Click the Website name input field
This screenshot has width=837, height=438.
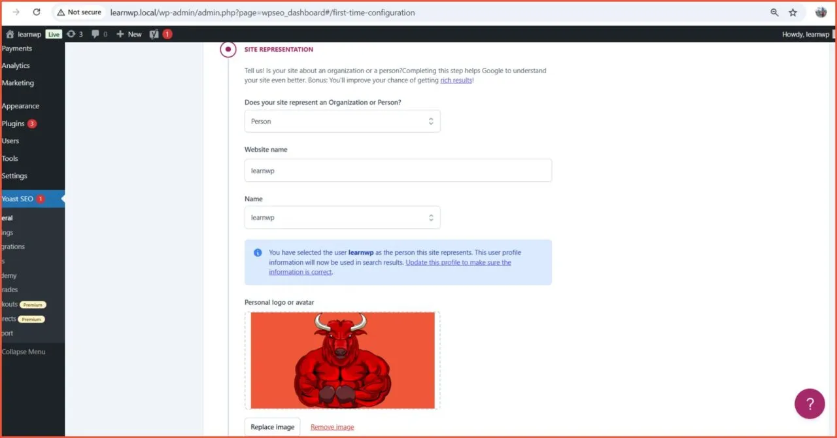tap(398, 170)
